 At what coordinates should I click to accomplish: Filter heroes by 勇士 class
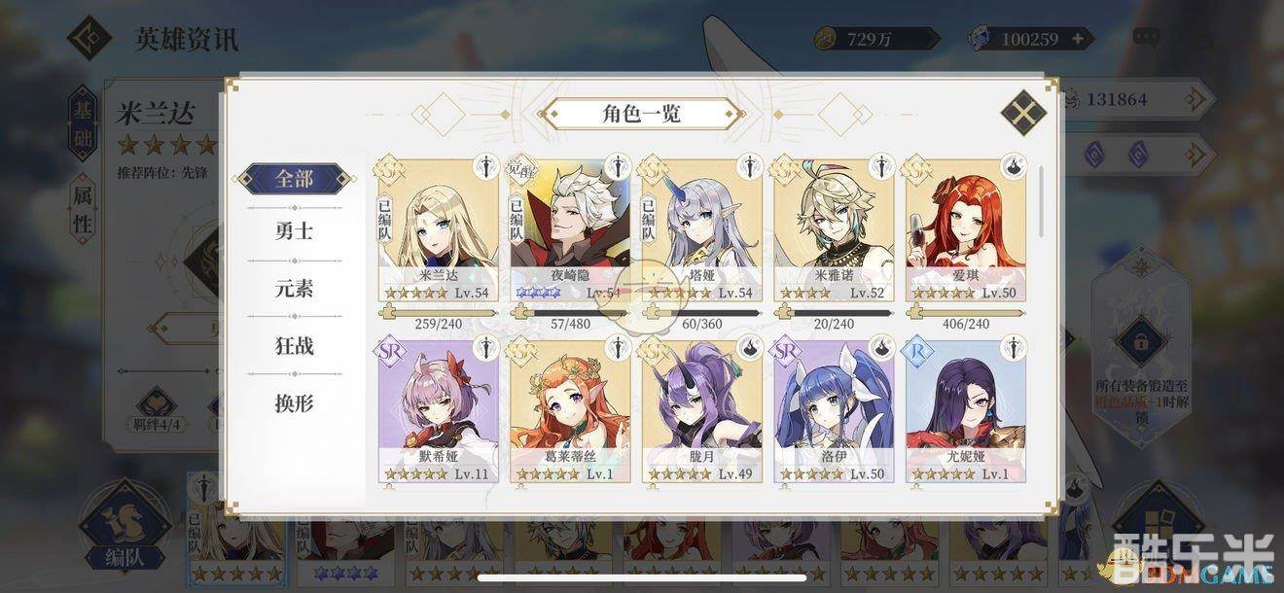tap(295, 231)
